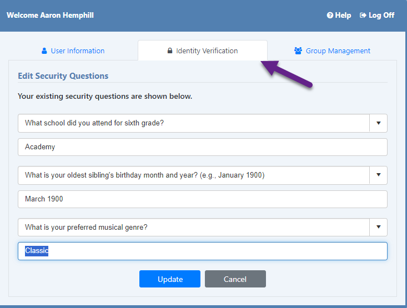Click the Log Off exit icon
The height and width of the screenshot is (308, 407).
[363, 16]
